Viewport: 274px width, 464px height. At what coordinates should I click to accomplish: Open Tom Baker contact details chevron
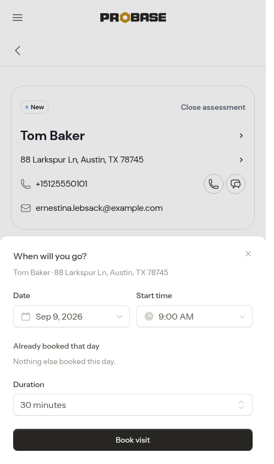pyautogui.click(x=241, y=136)
